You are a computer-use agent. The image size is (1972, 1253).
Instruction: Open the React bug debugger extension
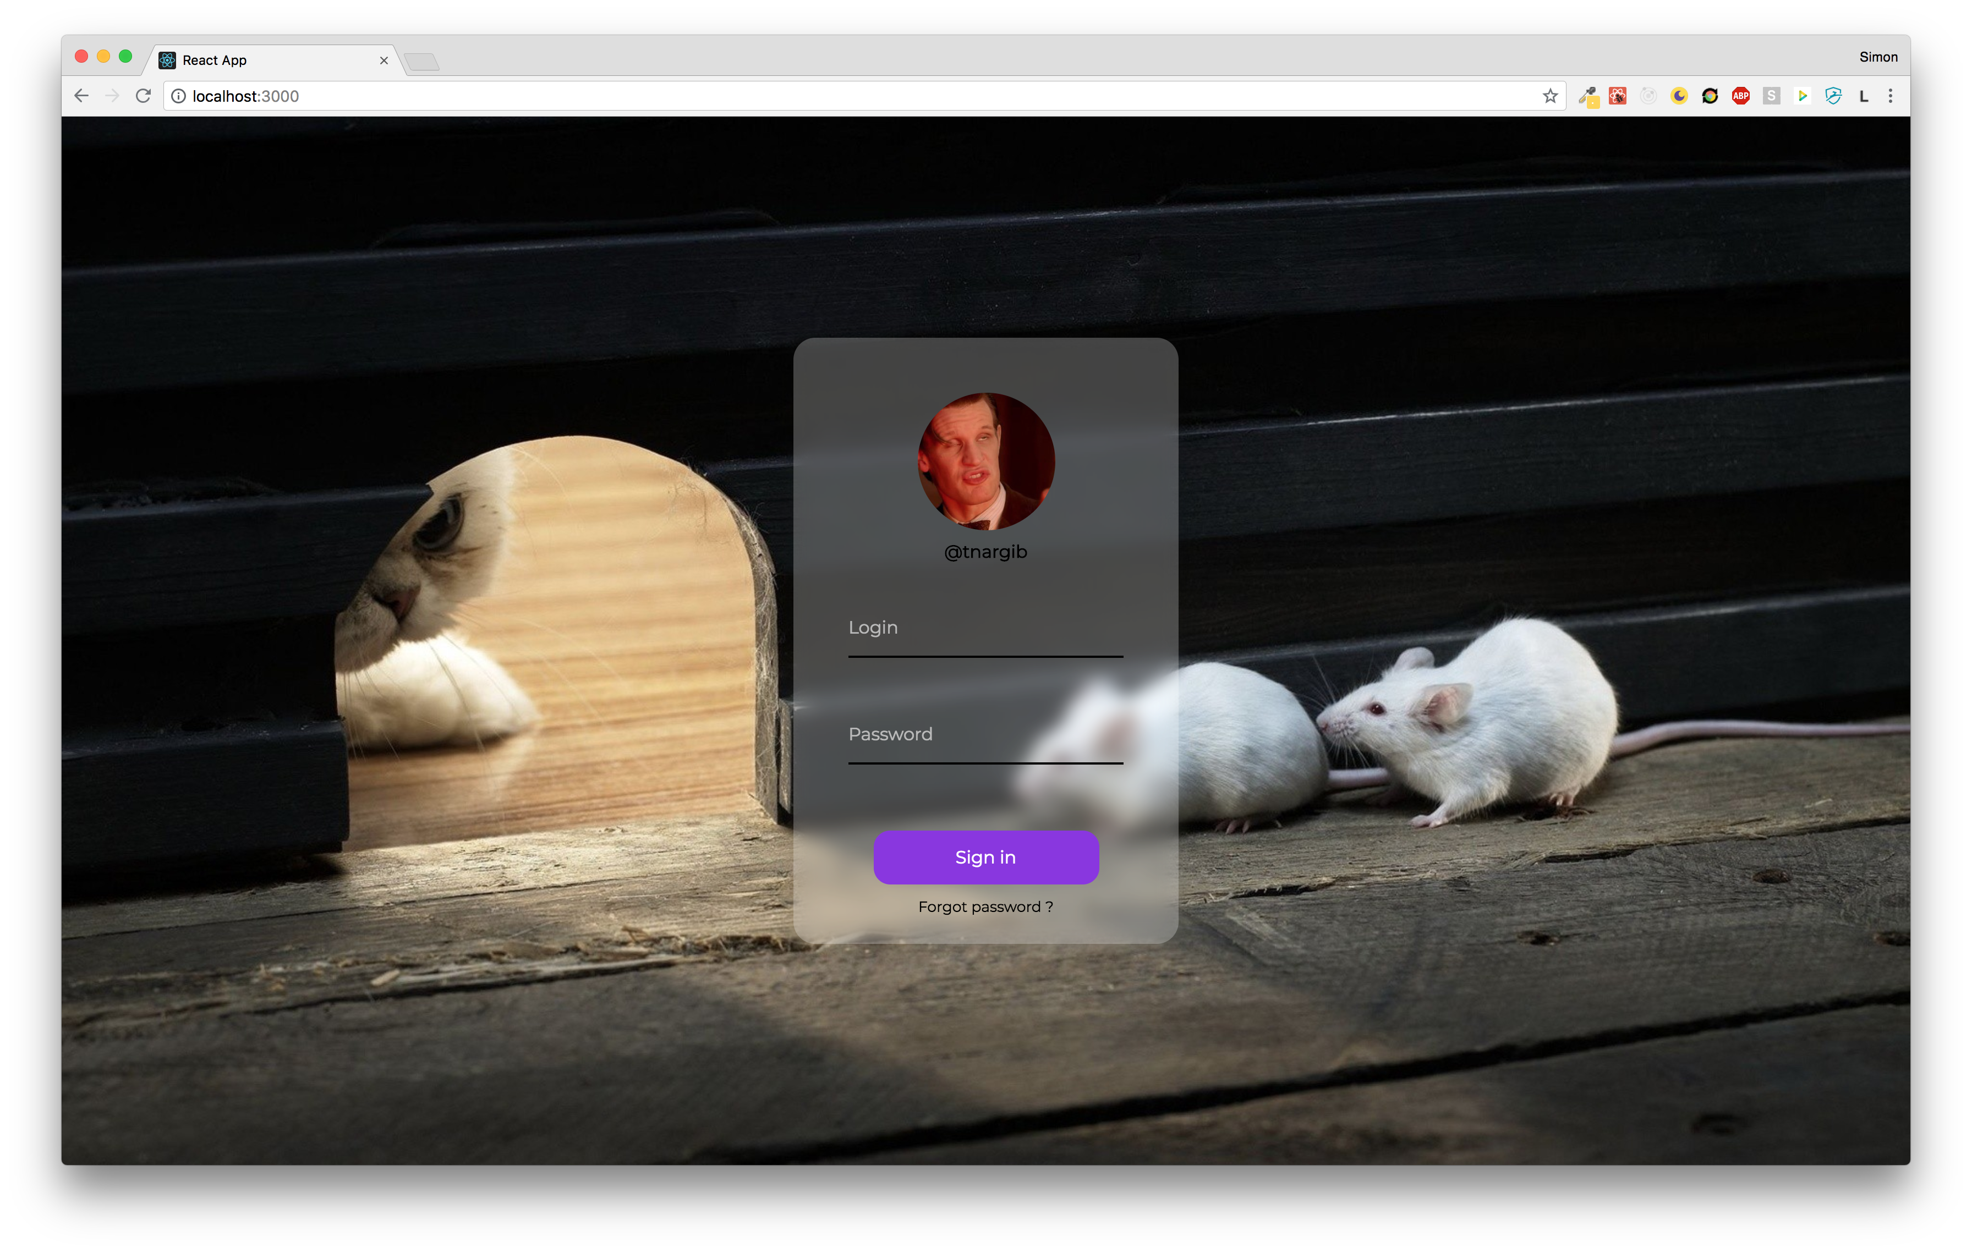point(1618,97)
